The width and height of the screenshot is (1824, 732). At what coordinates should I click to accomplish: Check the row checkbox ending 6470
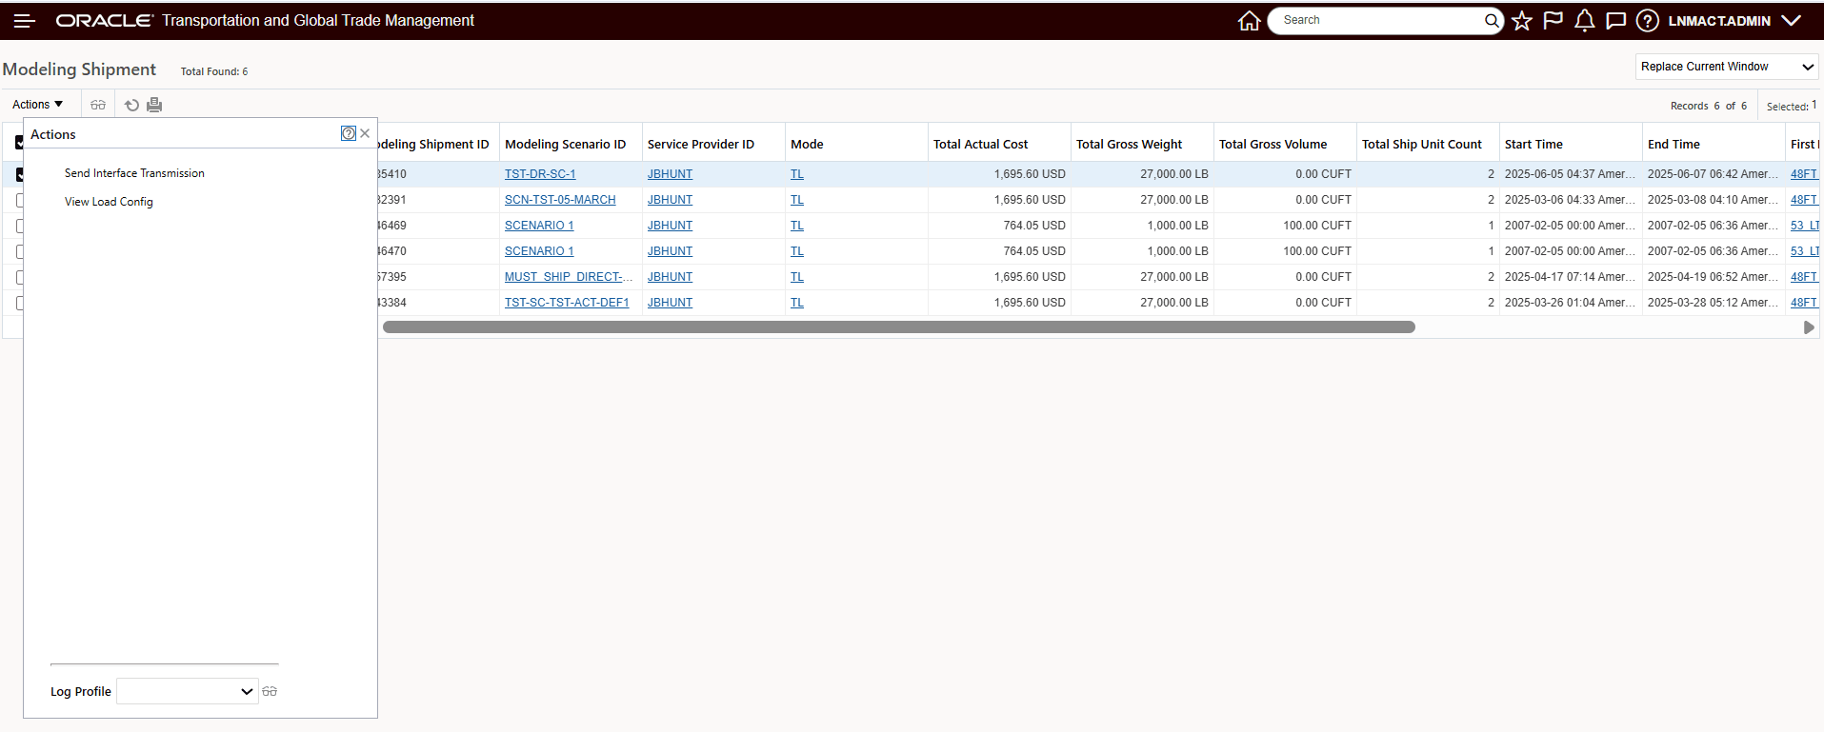19,251
